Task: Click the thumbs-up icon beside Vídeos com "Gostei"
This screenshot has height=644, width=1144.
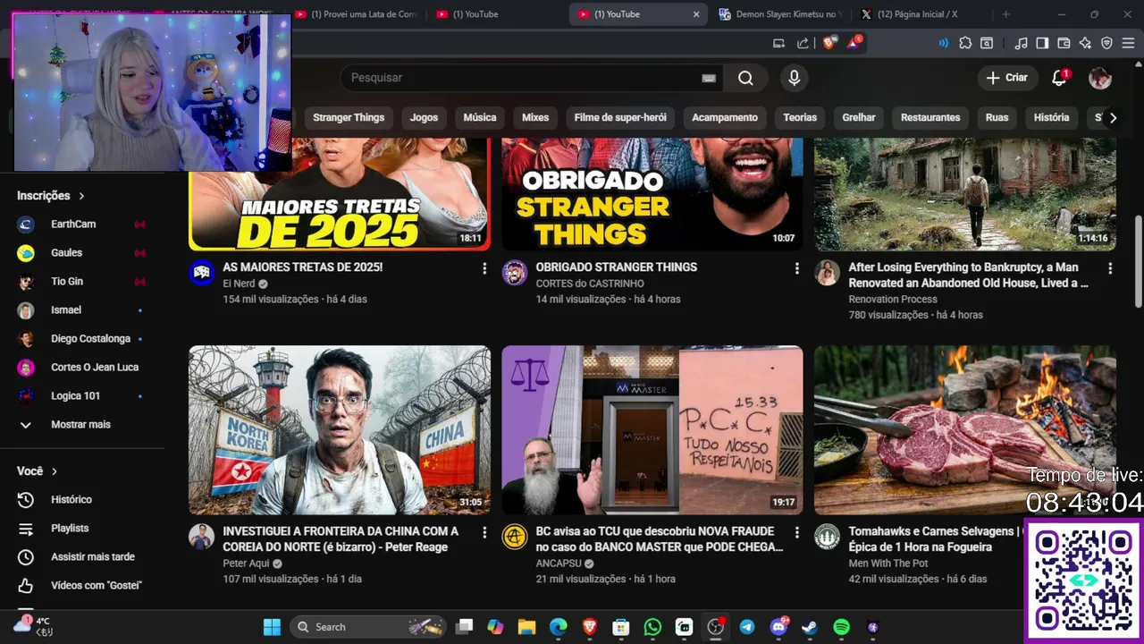Action: [26, 586]
